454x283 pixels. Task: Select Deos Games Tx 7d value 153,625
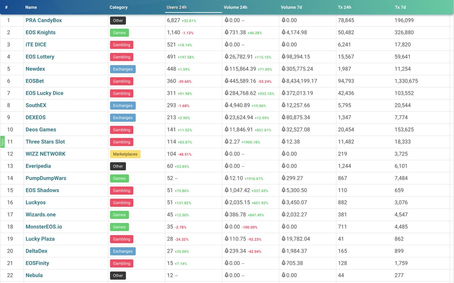[404, 130]
